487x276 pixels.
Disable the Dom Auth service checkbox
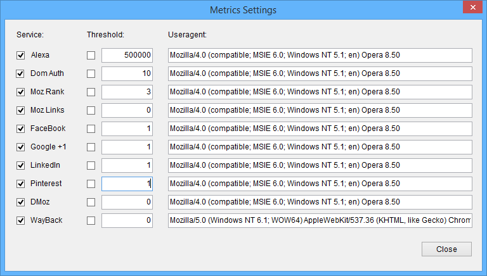(x=21, y=74)
